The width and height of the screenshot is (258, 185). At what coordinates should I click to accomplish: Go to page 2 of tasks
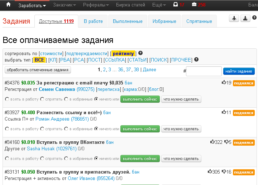click(104, 70)
